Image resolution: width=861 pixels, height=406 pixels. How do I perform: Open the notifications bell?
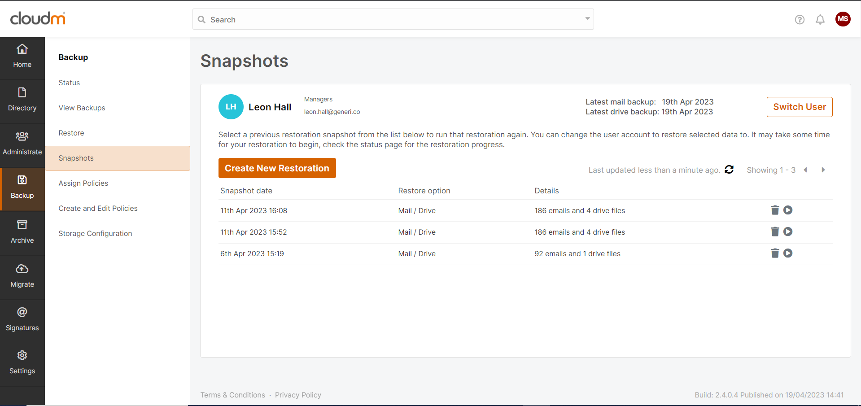(x=820, y=20)
